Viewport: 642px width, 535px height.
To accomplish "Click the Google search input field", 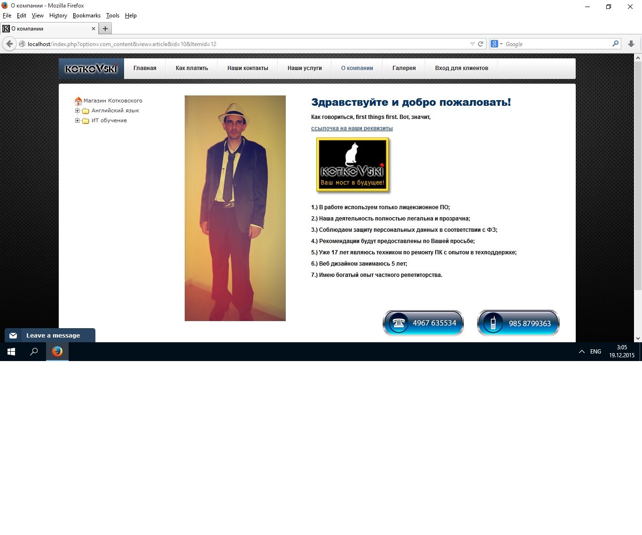I will click(x=557, y=44).
